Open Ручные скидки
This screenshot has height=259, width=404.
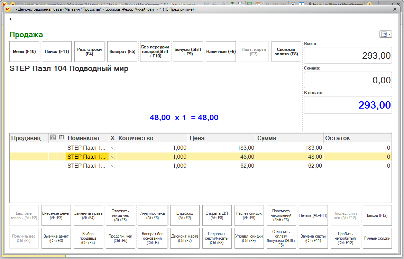pyautogui.click(x=377, y=238)
